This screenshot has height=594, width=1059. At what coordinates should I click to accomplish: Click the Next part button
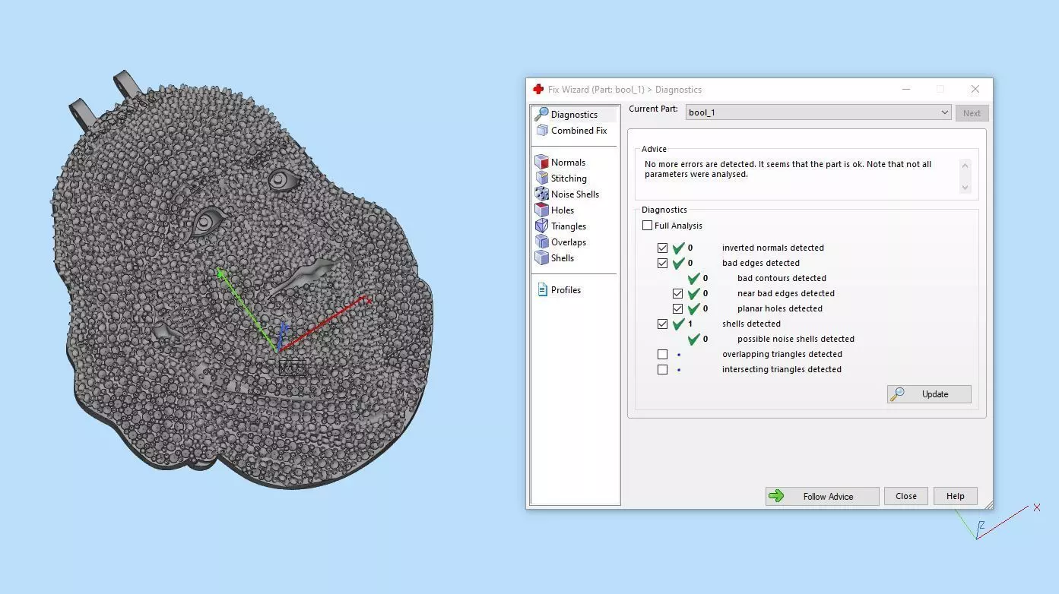coord(972,112)
